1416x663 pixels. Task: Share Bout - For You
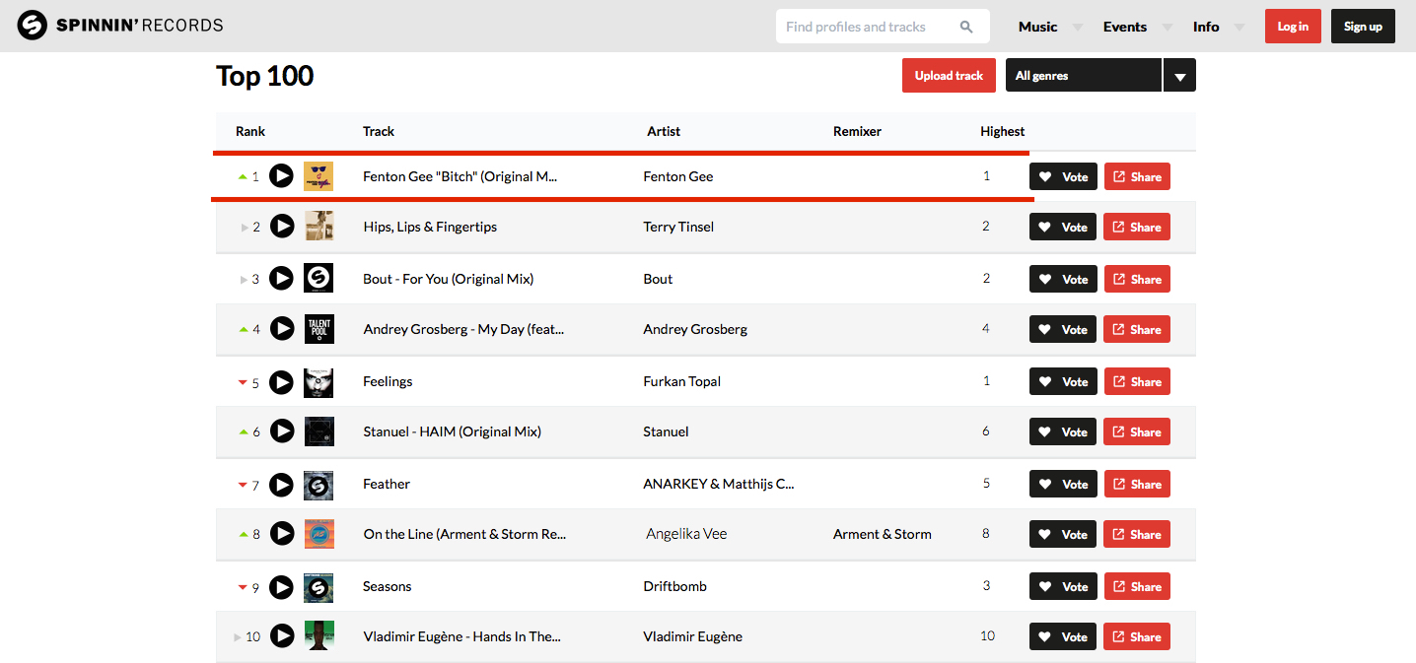coord(1137,279)
